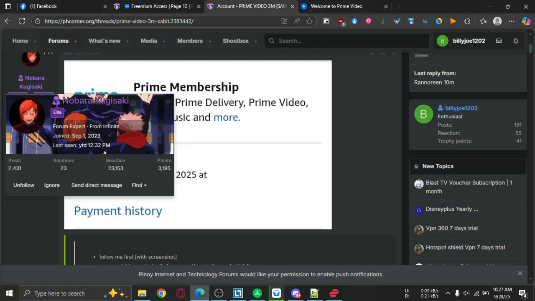
Task: Click the billyjoe1202 green avatar in navbar
Action: pyautogui.click(x=442, y=41)
